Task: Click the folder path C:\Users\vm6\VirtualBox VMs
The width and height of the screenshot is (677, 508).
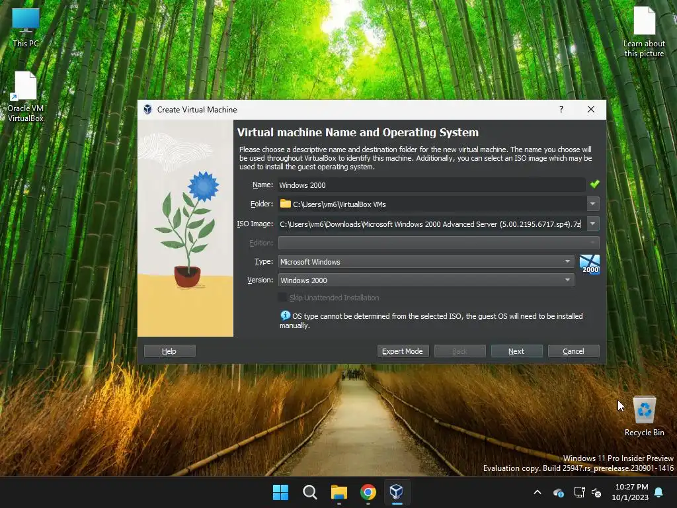Action: 339,204
